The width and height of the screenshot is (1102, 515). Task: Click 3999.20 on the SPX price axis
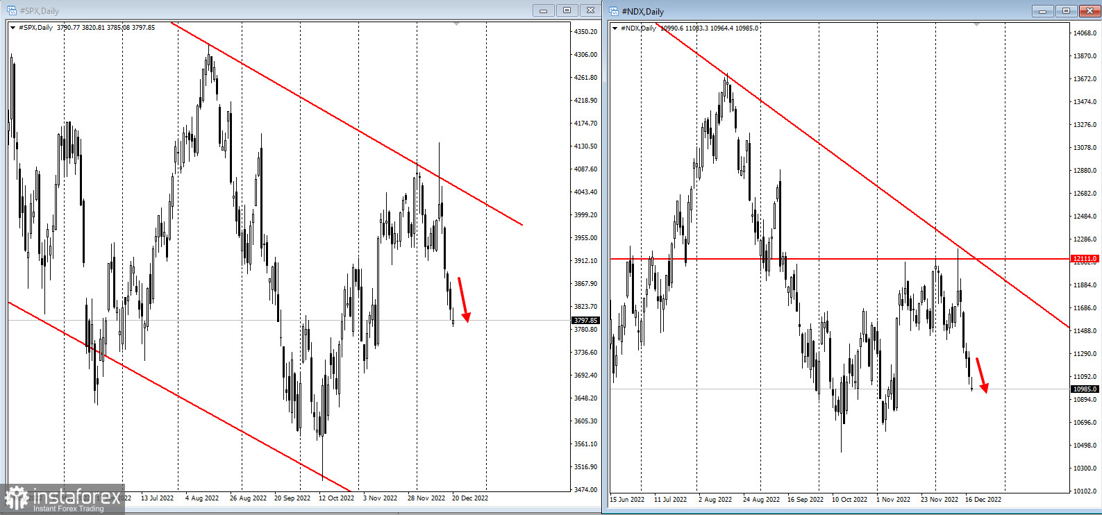pos(585,215)
